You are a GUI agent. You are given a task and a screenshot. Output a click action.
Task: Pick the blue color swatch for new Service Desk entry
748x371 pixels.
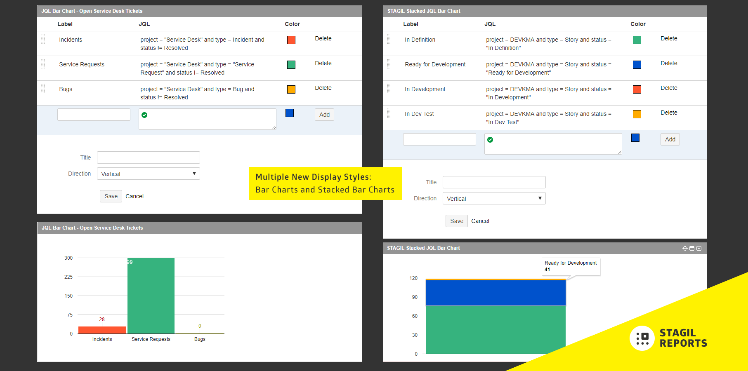click(290, 113)
